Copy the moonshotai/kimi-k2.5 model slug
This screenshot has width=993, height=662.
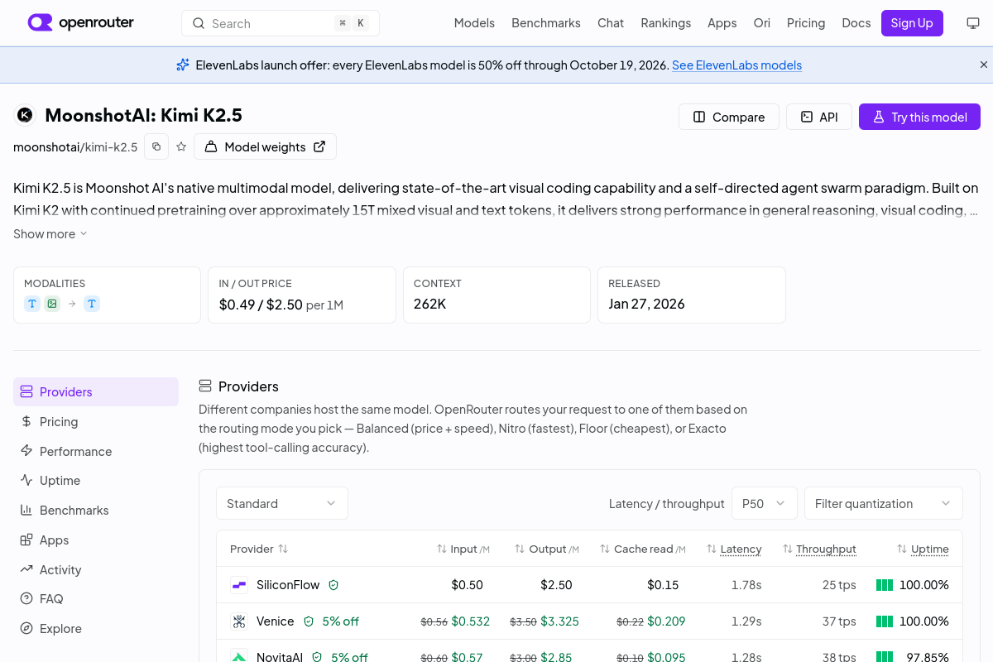click(x=156, y=146)
